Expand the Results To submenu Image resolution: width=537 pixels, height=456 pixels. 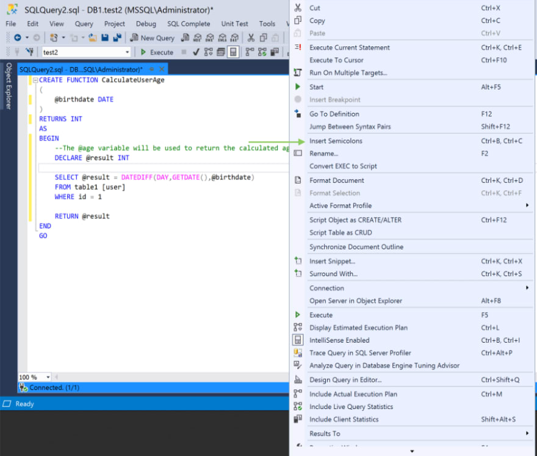(x=527, y=433)
